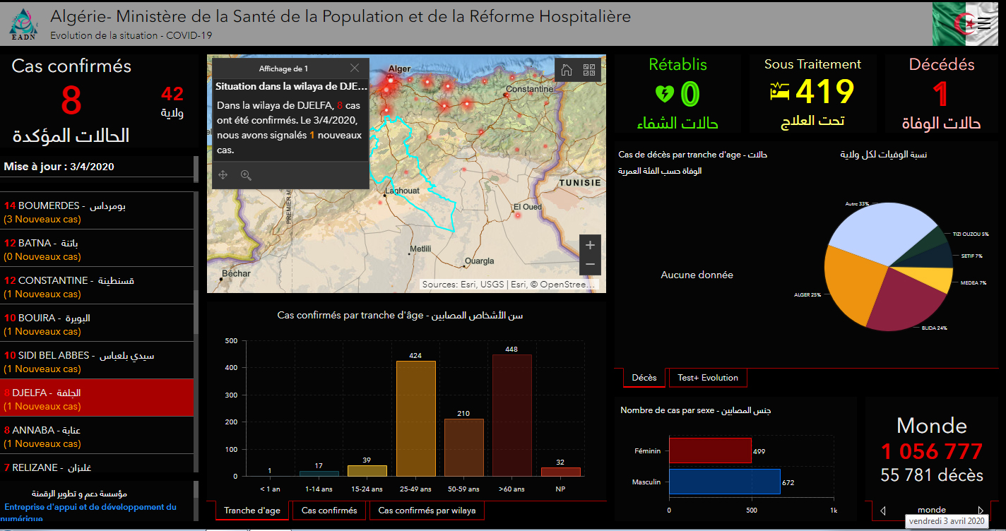Select BOUMERDES in the wilaya list

[x=97, y=212]
